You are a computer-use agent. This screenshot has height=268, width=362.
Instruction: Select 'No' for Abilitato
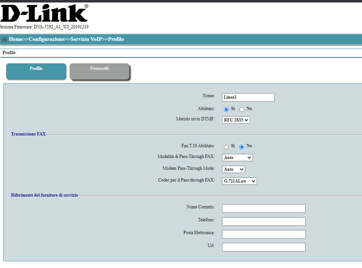[x=242, y=109]
